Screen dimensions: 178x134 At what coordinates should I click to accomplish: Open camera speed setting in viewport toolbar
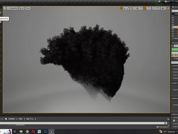pos(164,8)
